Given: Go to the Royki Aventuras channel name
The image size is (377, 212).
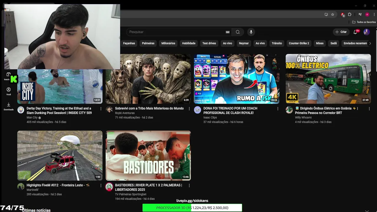Looking at the screenshot, I should point(125,113).
